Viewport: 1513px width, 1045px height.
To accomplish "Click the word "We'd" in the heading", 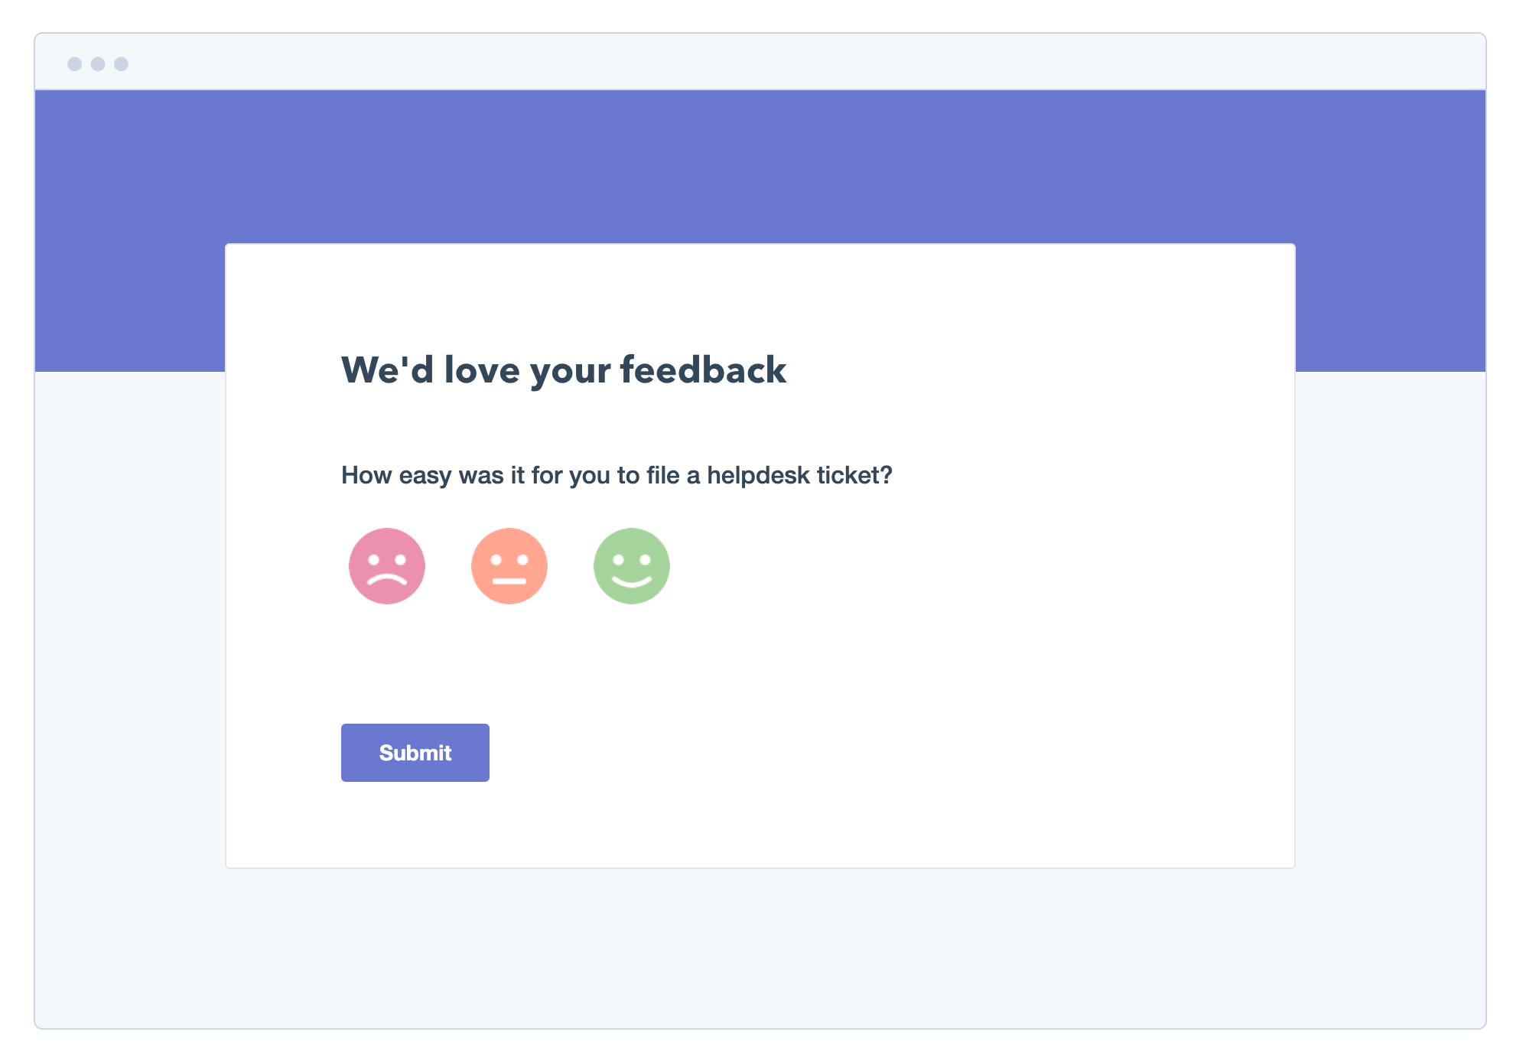I will click(387, 370).
